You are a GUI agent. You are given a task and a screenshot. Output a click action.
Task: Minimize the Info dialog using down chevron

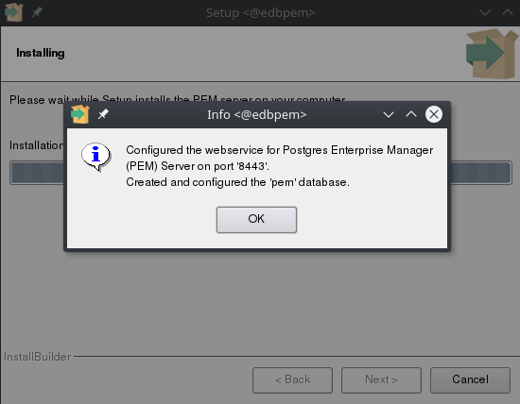point(389,114)
